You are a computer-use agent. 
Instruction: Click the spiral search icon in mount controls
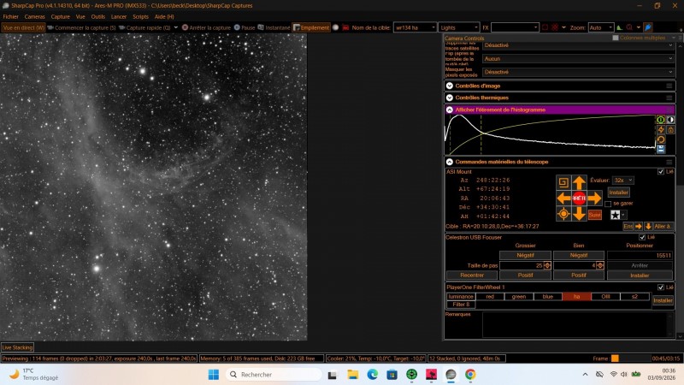pos(563,182)
